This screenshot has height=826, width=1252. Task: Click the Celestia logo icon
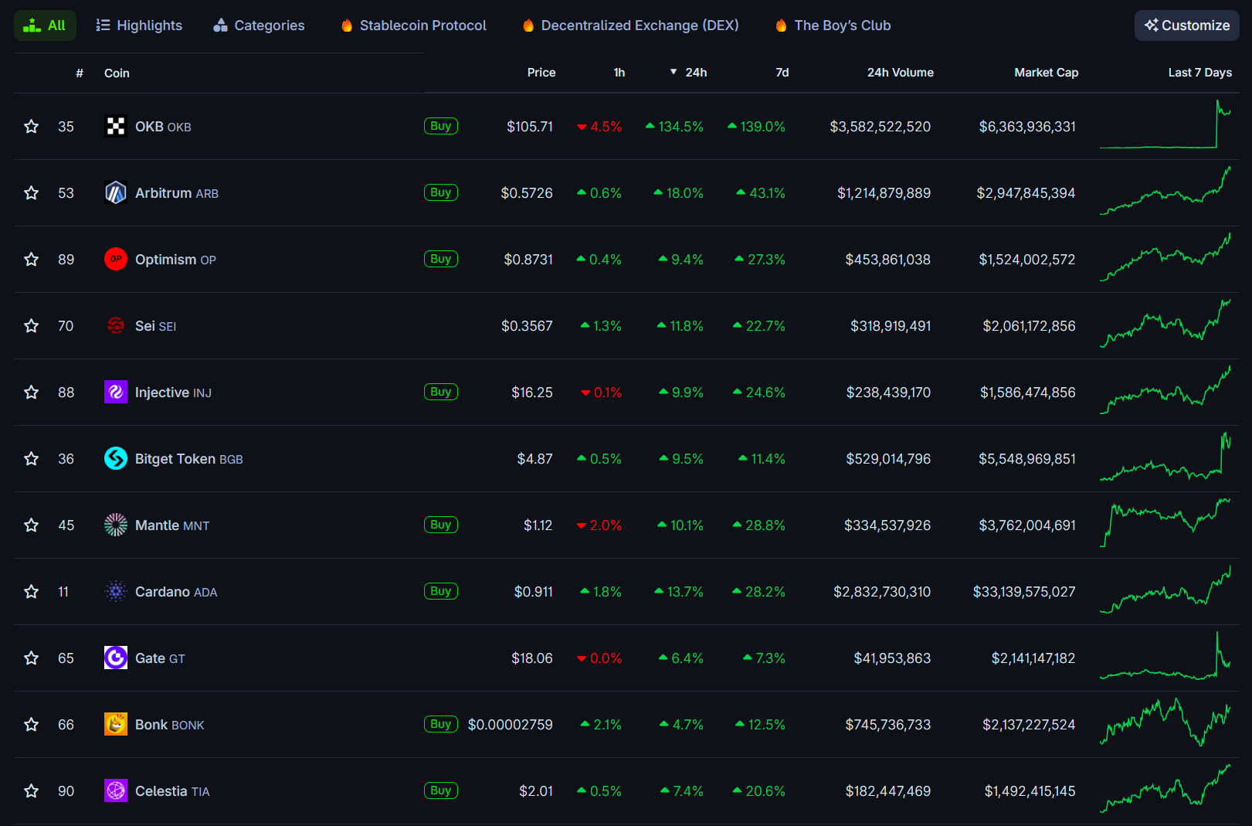coord(115,791)
